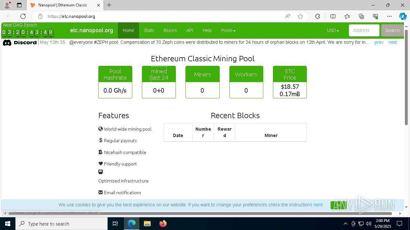The image size is (410, 230).
Task: Click the Discord logo
Action: (x=20, y=42)
